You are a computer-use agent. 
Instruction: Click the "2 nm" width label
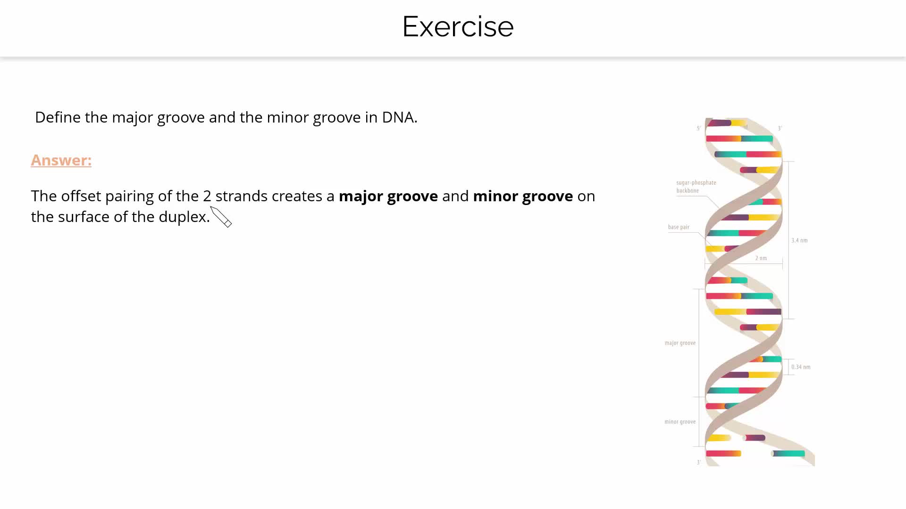761,258
